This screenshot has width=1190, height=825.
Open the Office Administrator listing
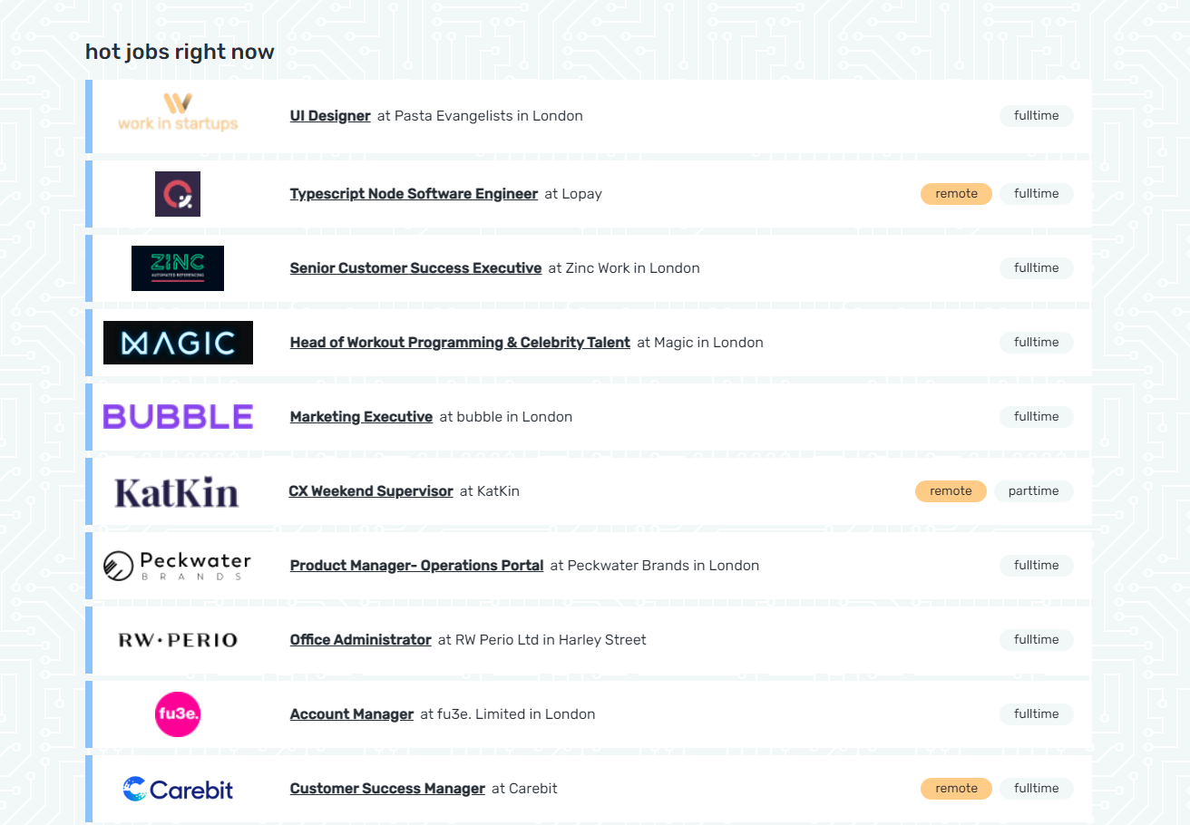(360, 639)
